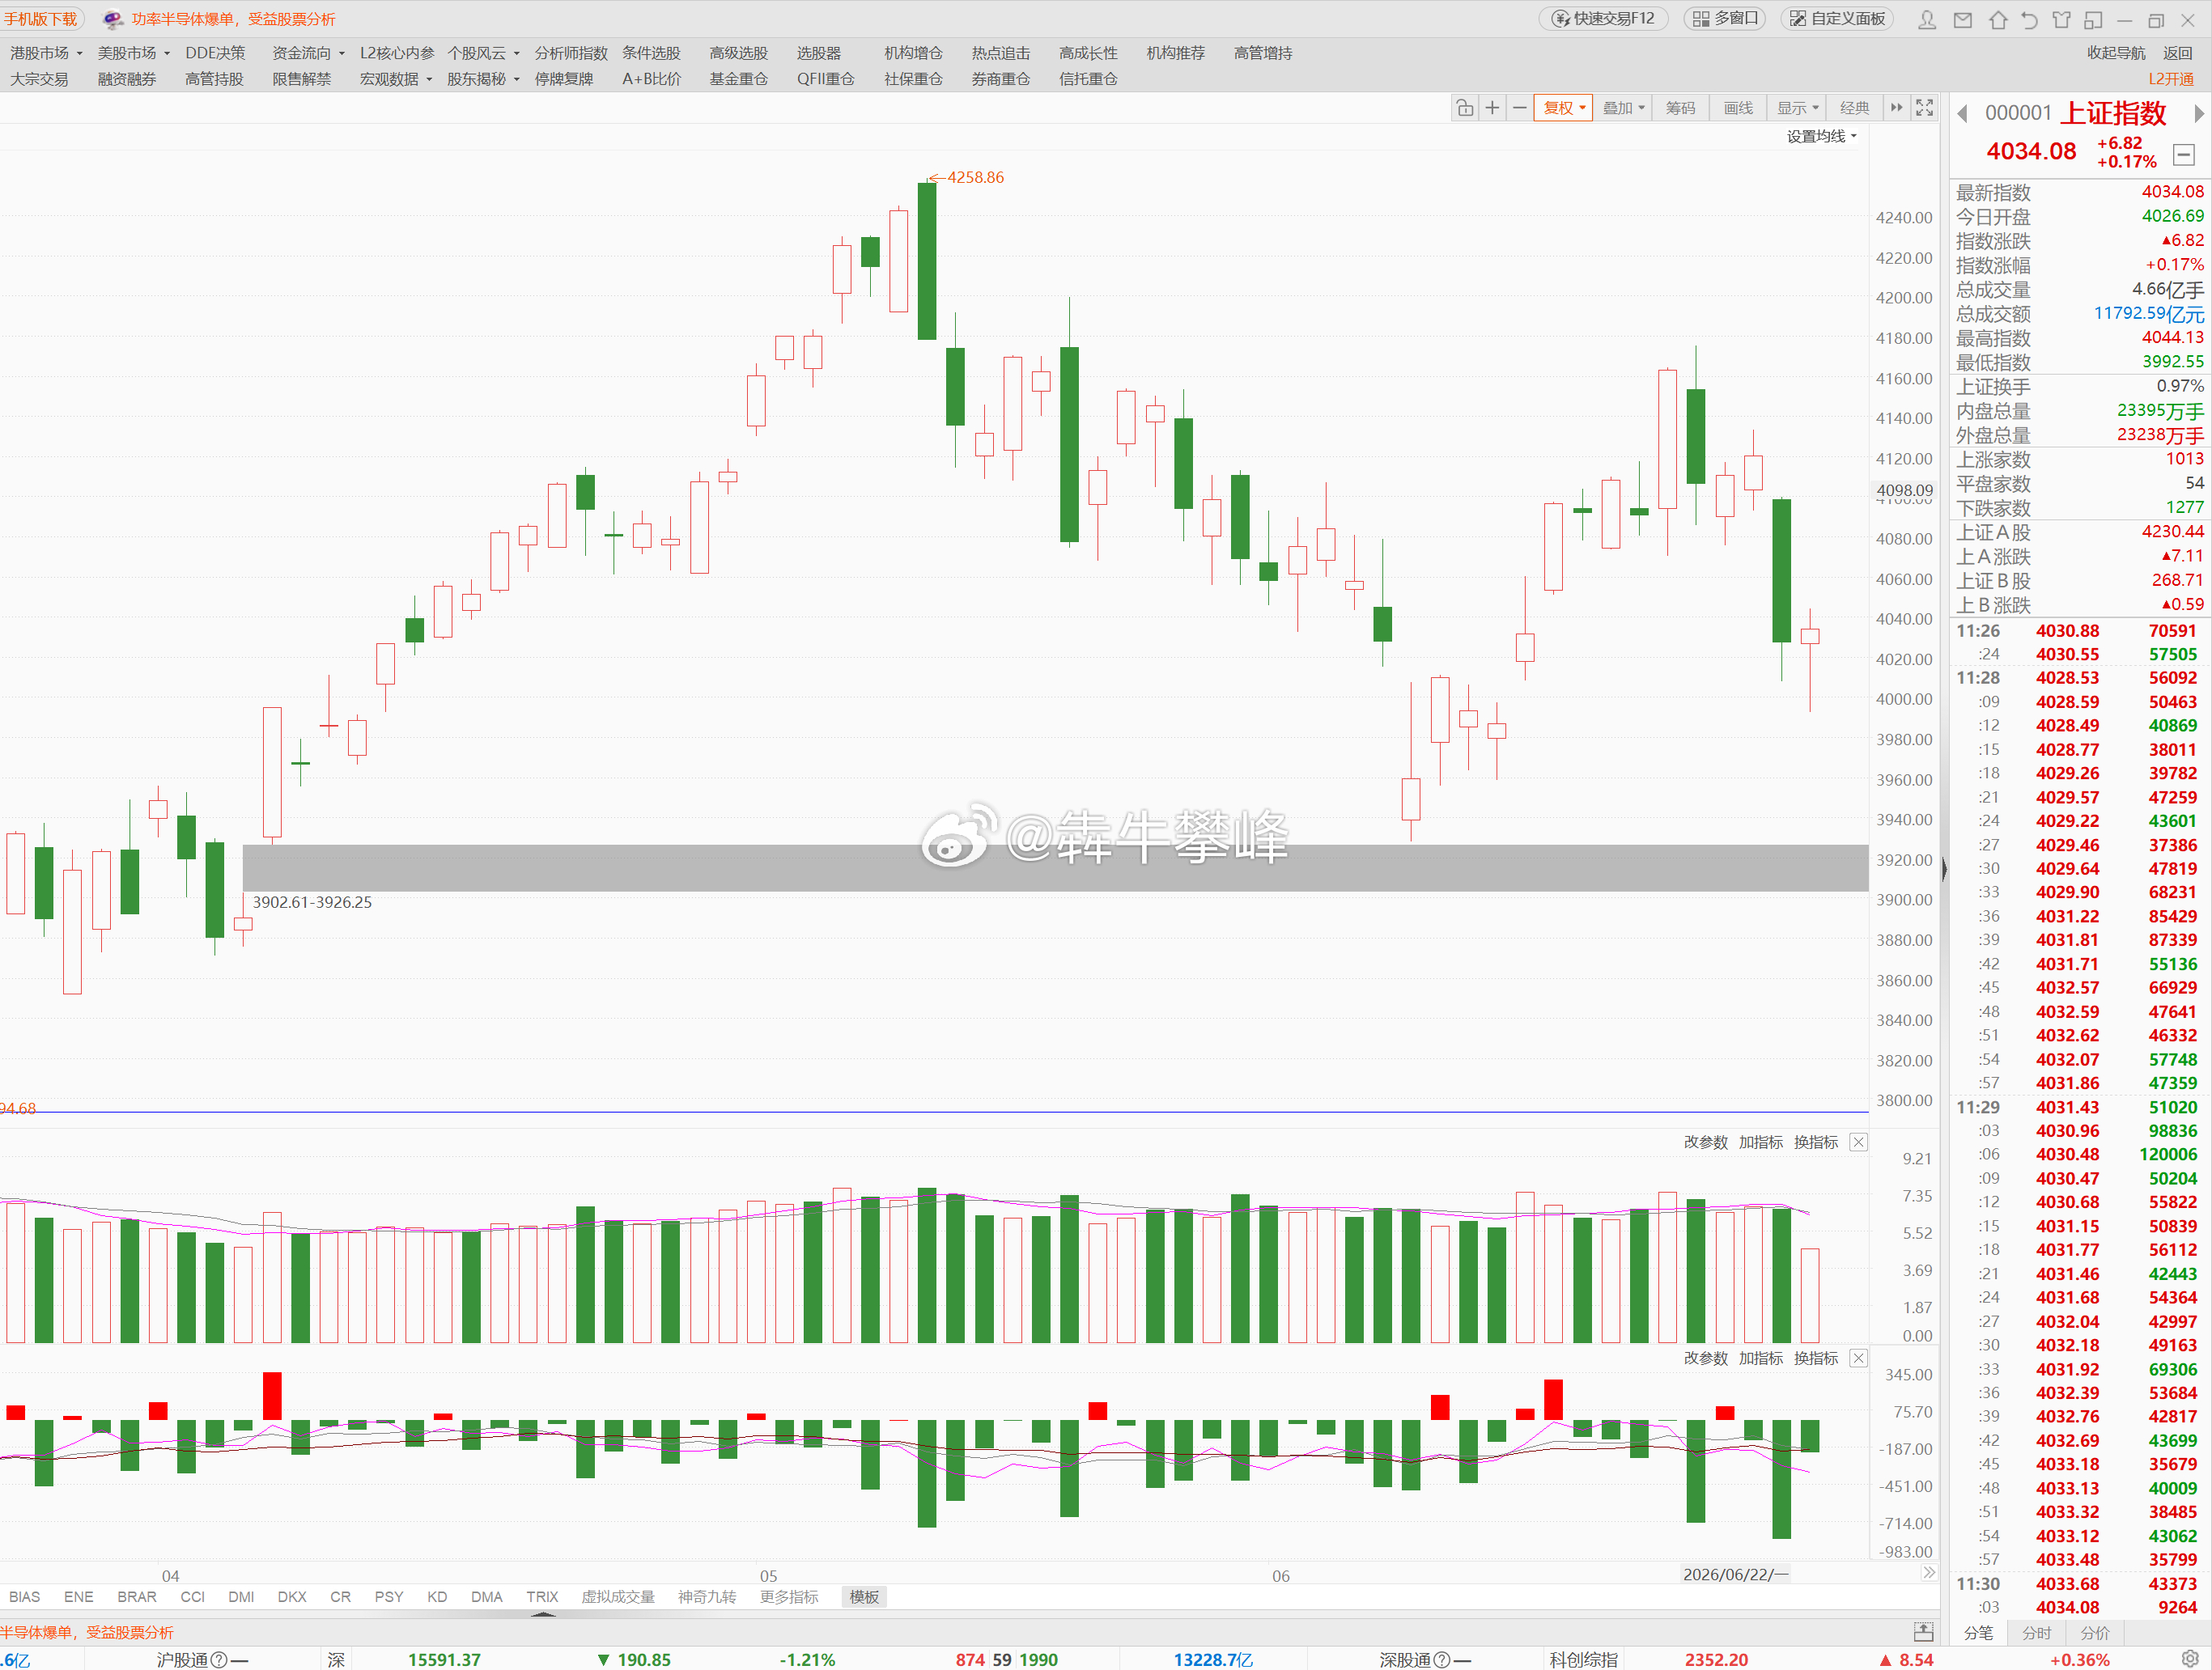Select the CCI indicator tab
This screenshot has width=2212, height=1670.
point(193,1597)
